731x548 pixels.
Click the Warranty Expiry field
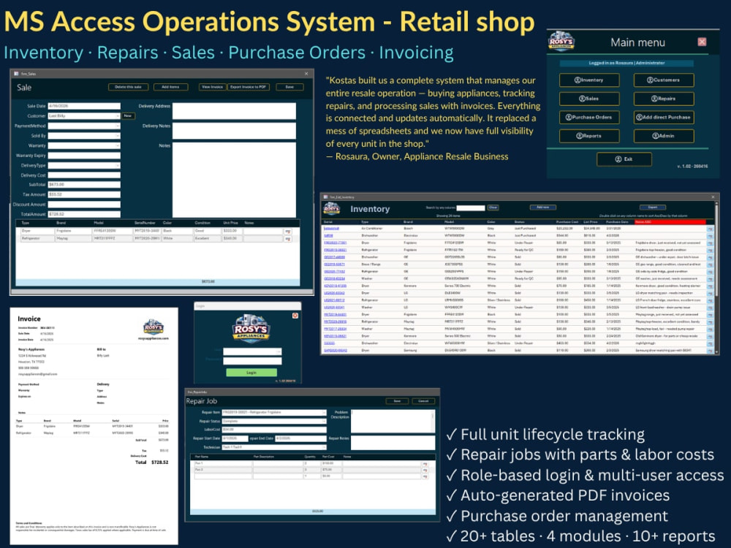pos(84,156)
